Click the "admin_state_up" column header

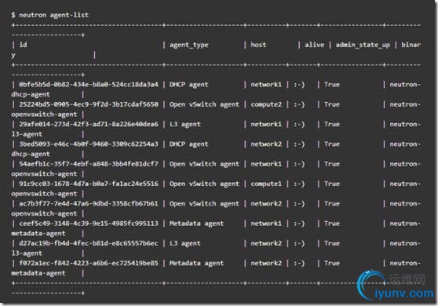click(x=363, y=45)
